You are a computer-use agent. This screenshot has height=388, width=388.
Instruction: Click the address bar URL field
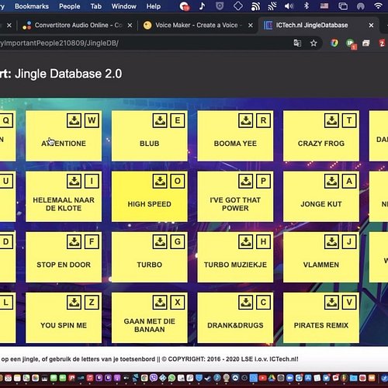145,43
